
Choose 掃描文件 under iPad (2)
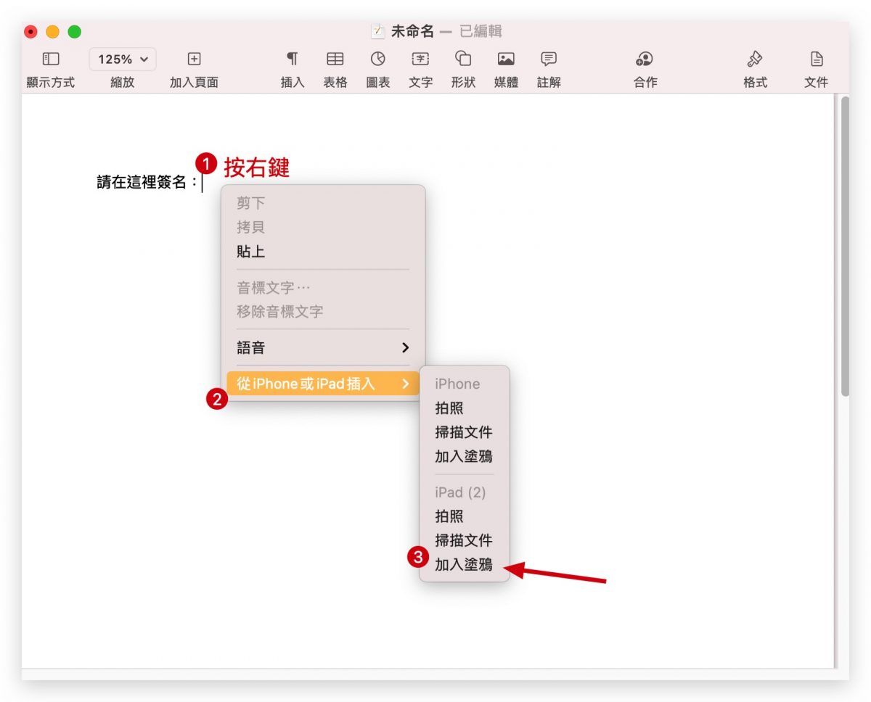tap(465, 540)
